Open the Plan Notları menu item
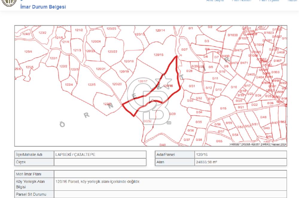 [241, 1]
